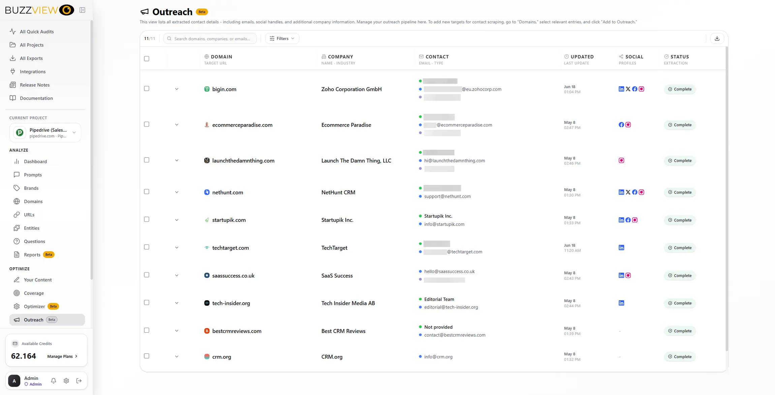Open Optimizer in the sidebar

click(34, 306)
